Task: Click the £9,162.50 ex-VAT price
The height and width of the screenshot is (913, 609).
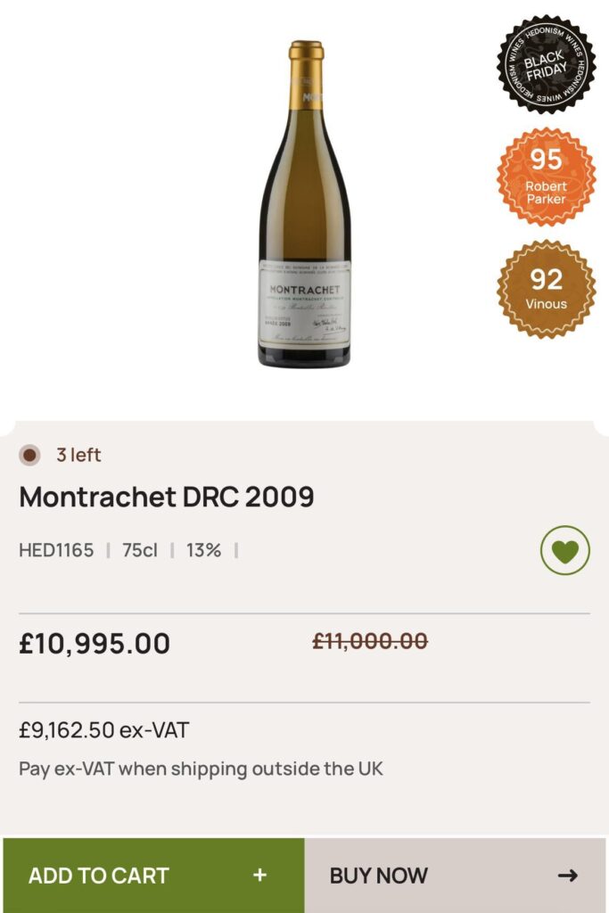Action: tap(104, 730)
